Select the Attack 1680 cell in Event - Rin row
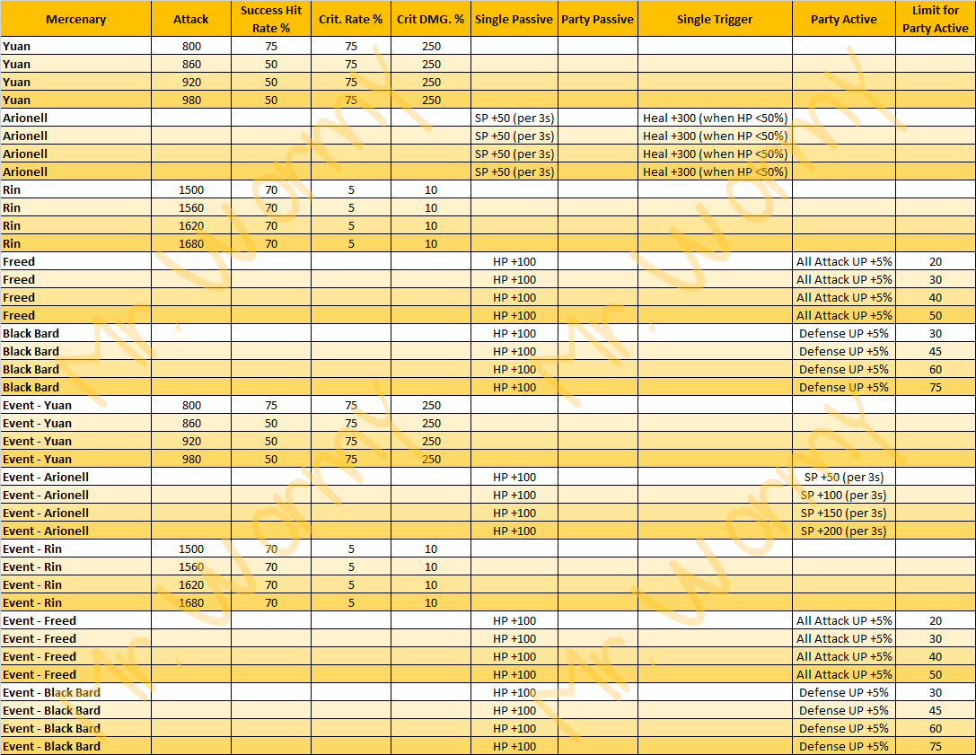The height and width of the screenshot is (755, 976). (x=191, y=602)
